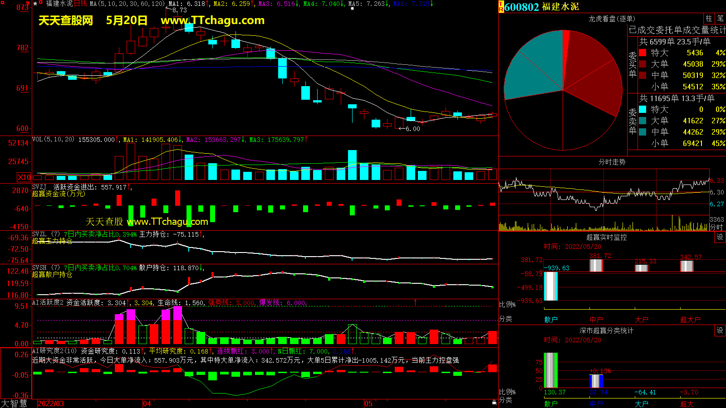Click the 大智慧 label at bottom-left
This screenshot has width=726, height=408.
14,403
